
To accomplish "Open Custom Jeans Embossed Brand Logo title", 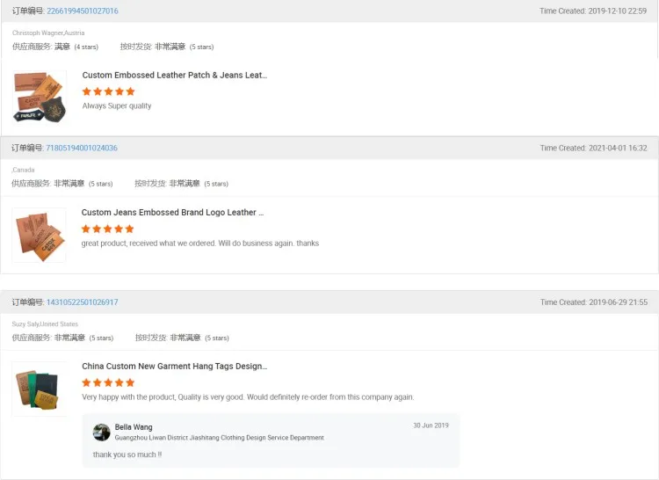I will pyautogui.click(x=172, y=213).
